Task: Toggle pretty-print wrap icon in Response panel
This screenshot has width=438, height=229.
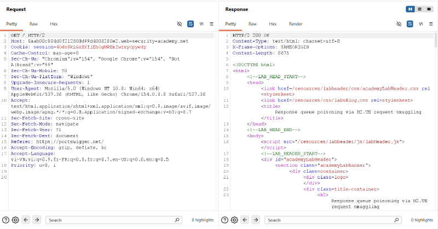Action: point(410,24)
